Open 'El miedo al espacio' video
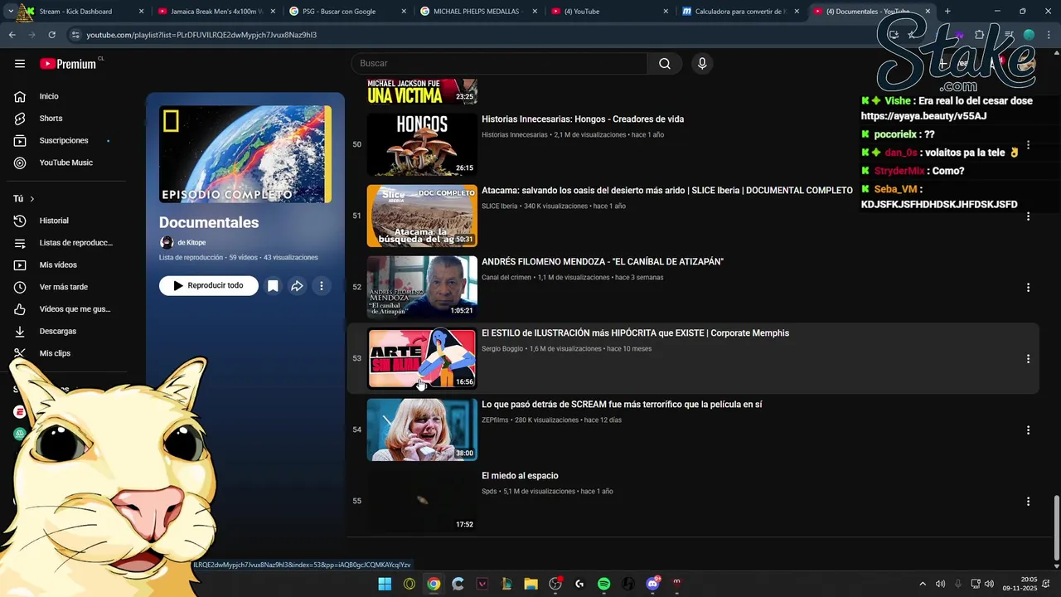Viewport: 1061px width, 597px height. 520,476
